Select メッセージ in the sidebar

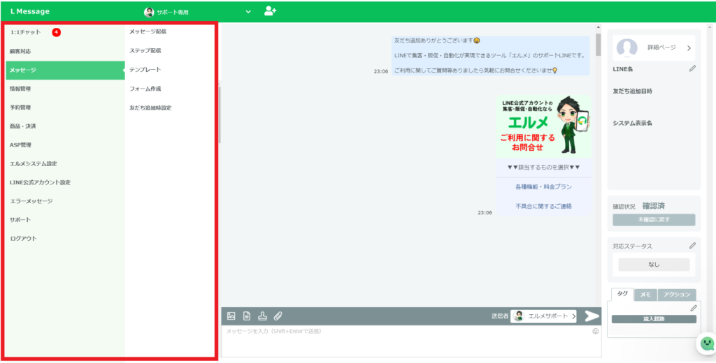pyautogui.click(x=65, y=71)
